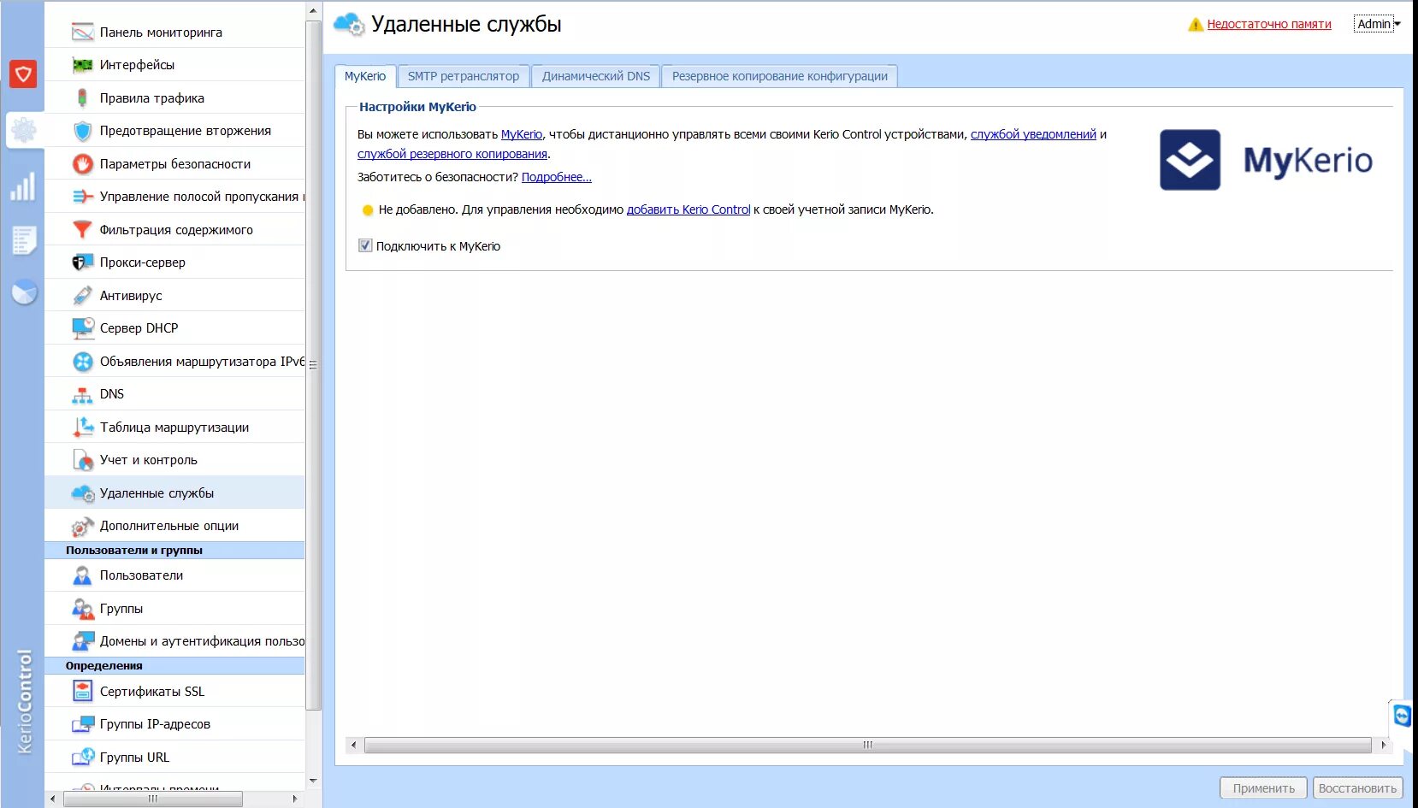
Task: Click the Интерфейсы network card icon
Action: point(82,65)
